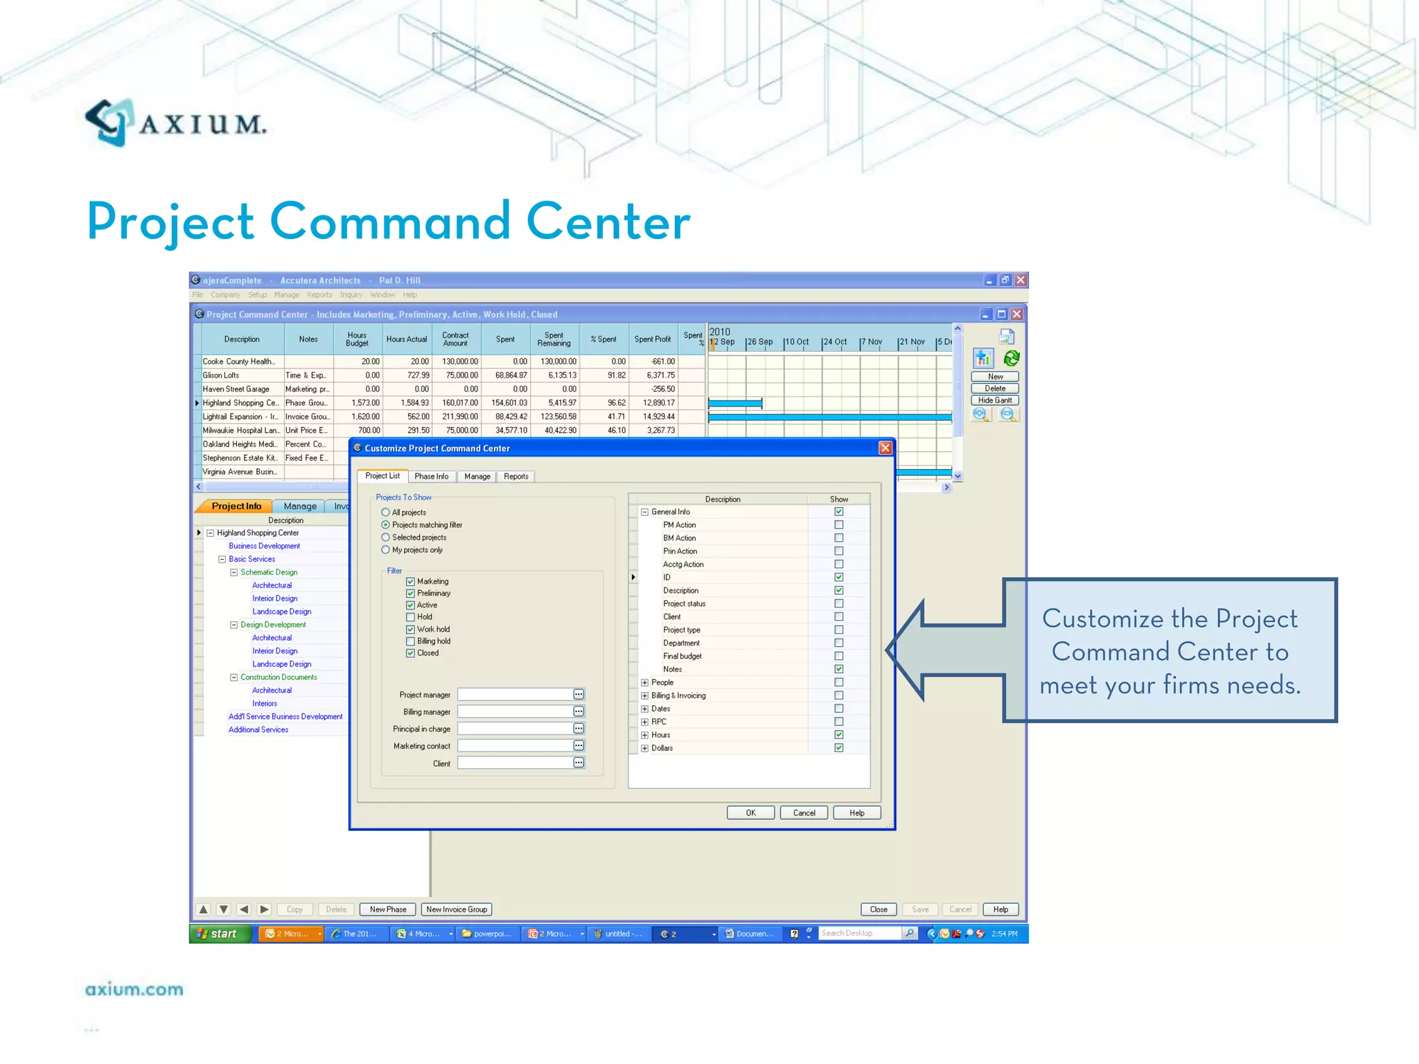Open Client lookup ellipsis button
The image size is (1419, 1064).
[x=579, y=763]
